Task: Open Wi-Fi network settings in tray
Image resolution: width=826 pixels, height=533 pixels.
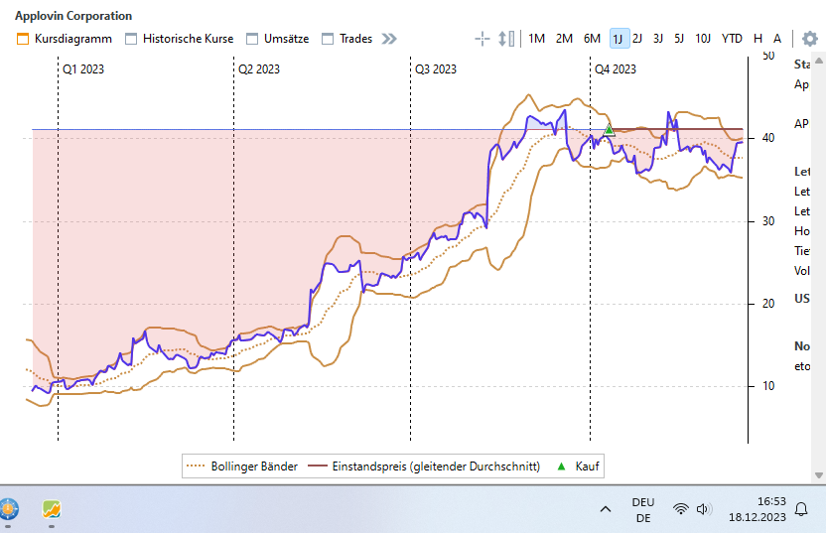Action: (x=681, y=509)
